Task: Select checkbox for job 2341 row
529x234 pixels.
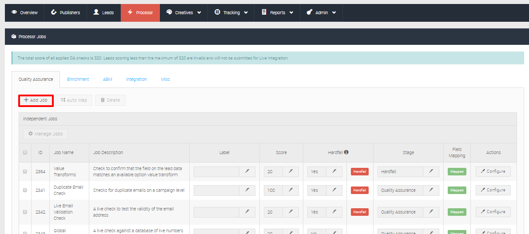Action: pyautogui.click(x=25, y=190)
